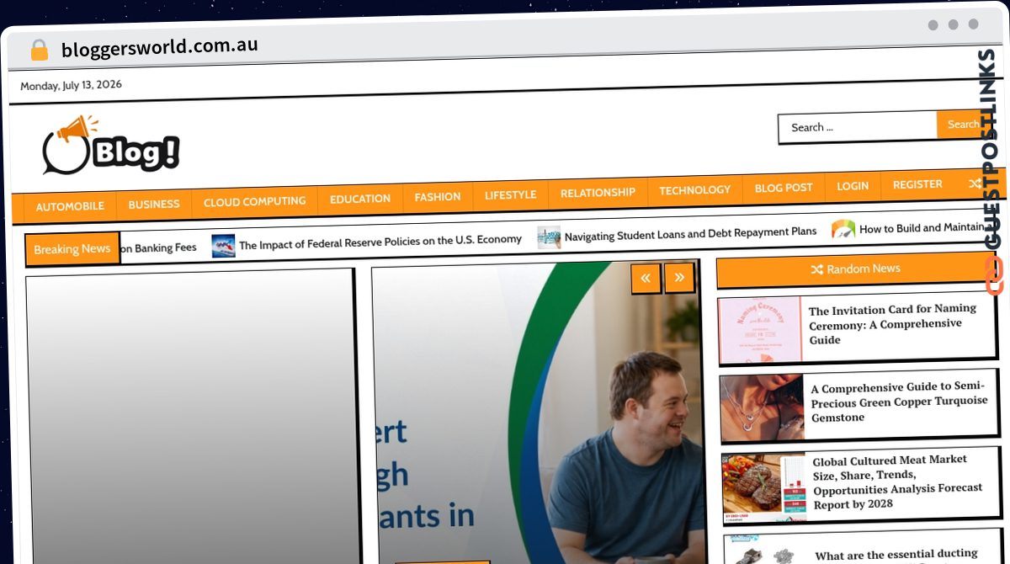This screenshot has height=564, width=1010.
Task: Open the Automobile category
Action: tap(70, 206)
